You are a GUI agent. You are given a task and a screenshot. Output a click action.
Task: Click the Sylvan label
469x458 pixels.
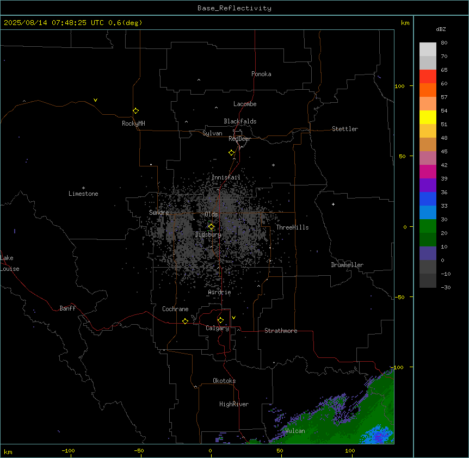pos(212,133)
